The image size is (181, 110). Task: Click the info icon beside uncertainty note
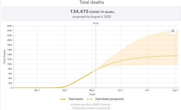click(108, 108)
